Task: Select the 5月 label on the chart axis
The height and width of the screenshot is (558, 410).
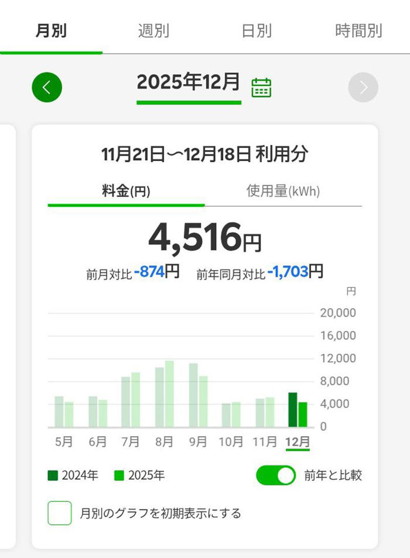Action: tap(64, 442)
